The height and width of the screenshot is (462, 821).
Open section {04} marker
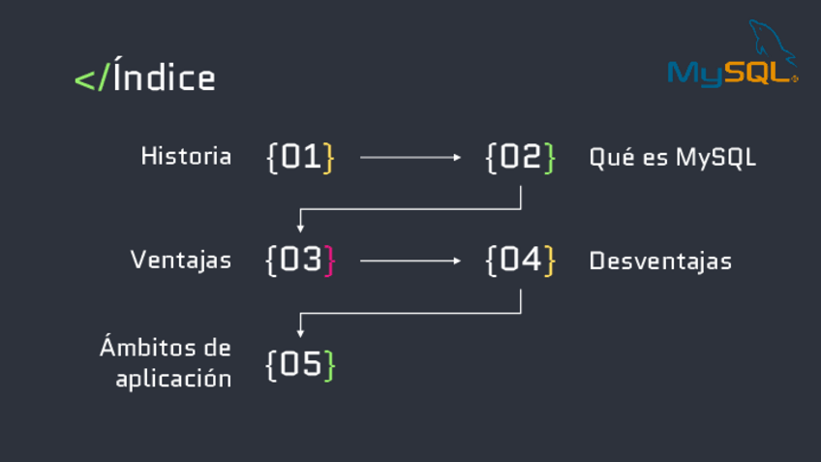(x=521, y=261)
